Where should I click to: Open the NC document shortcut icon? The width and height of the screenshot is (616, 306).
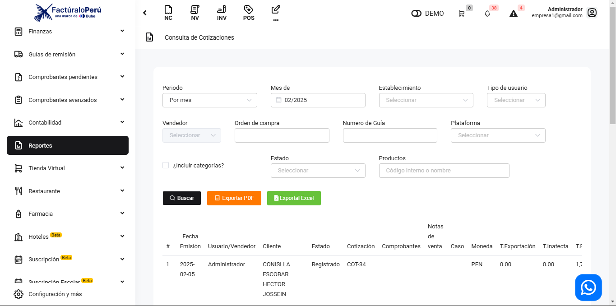[x=168, y=13]
